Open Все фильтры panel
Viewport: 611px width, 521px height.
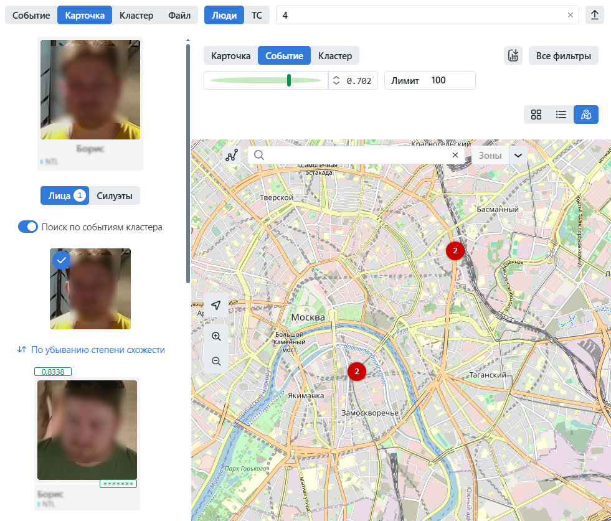tap(563, 55)
